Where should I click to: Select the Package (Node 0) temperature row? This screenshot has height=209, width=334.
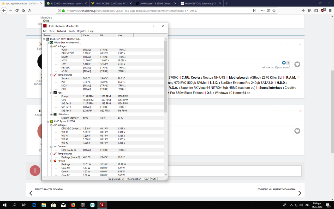[x=103, y=157]
